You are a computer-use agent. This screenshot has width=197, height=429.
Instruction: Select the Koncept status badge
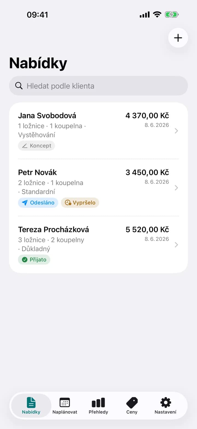37,146
